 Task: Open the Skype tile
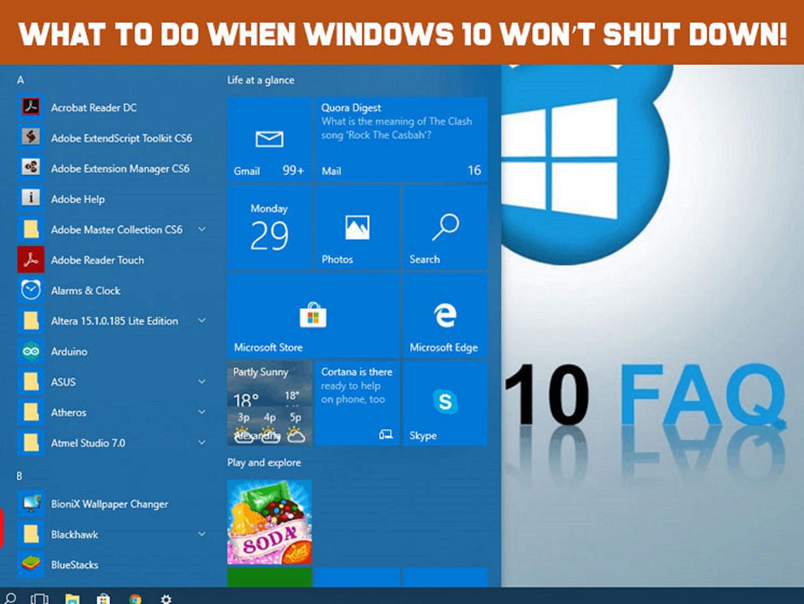[x=444, y=402]
